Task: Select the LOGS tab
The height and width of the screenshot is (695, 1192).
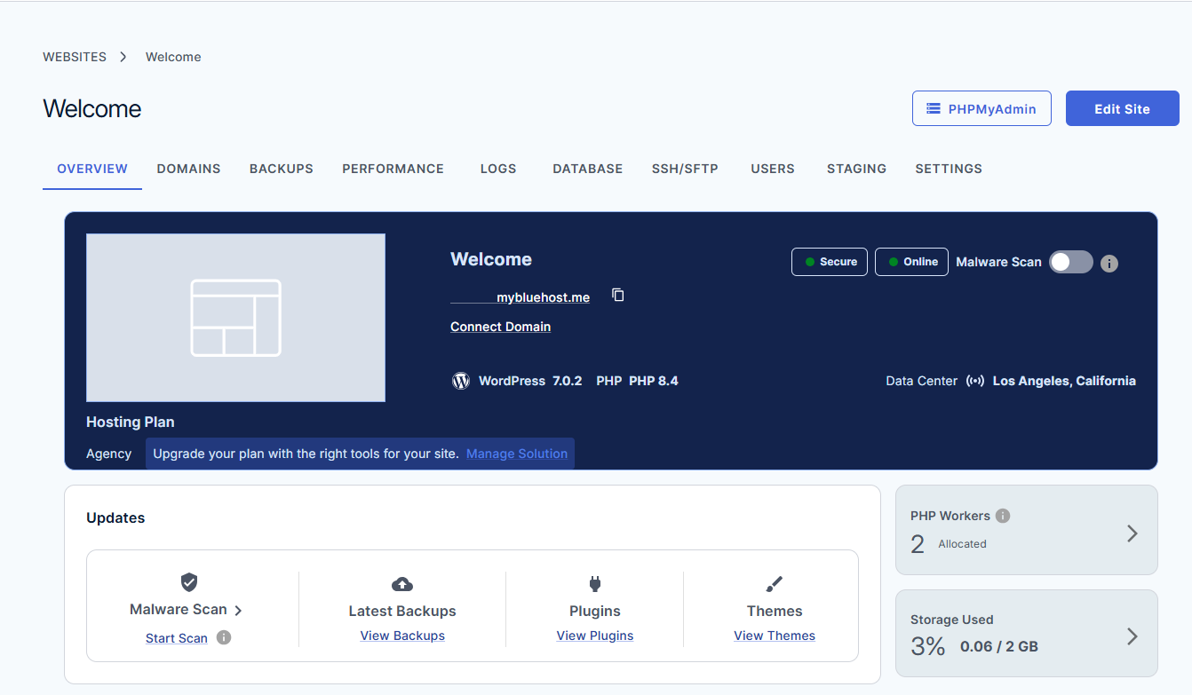Action: coord(498,169)
